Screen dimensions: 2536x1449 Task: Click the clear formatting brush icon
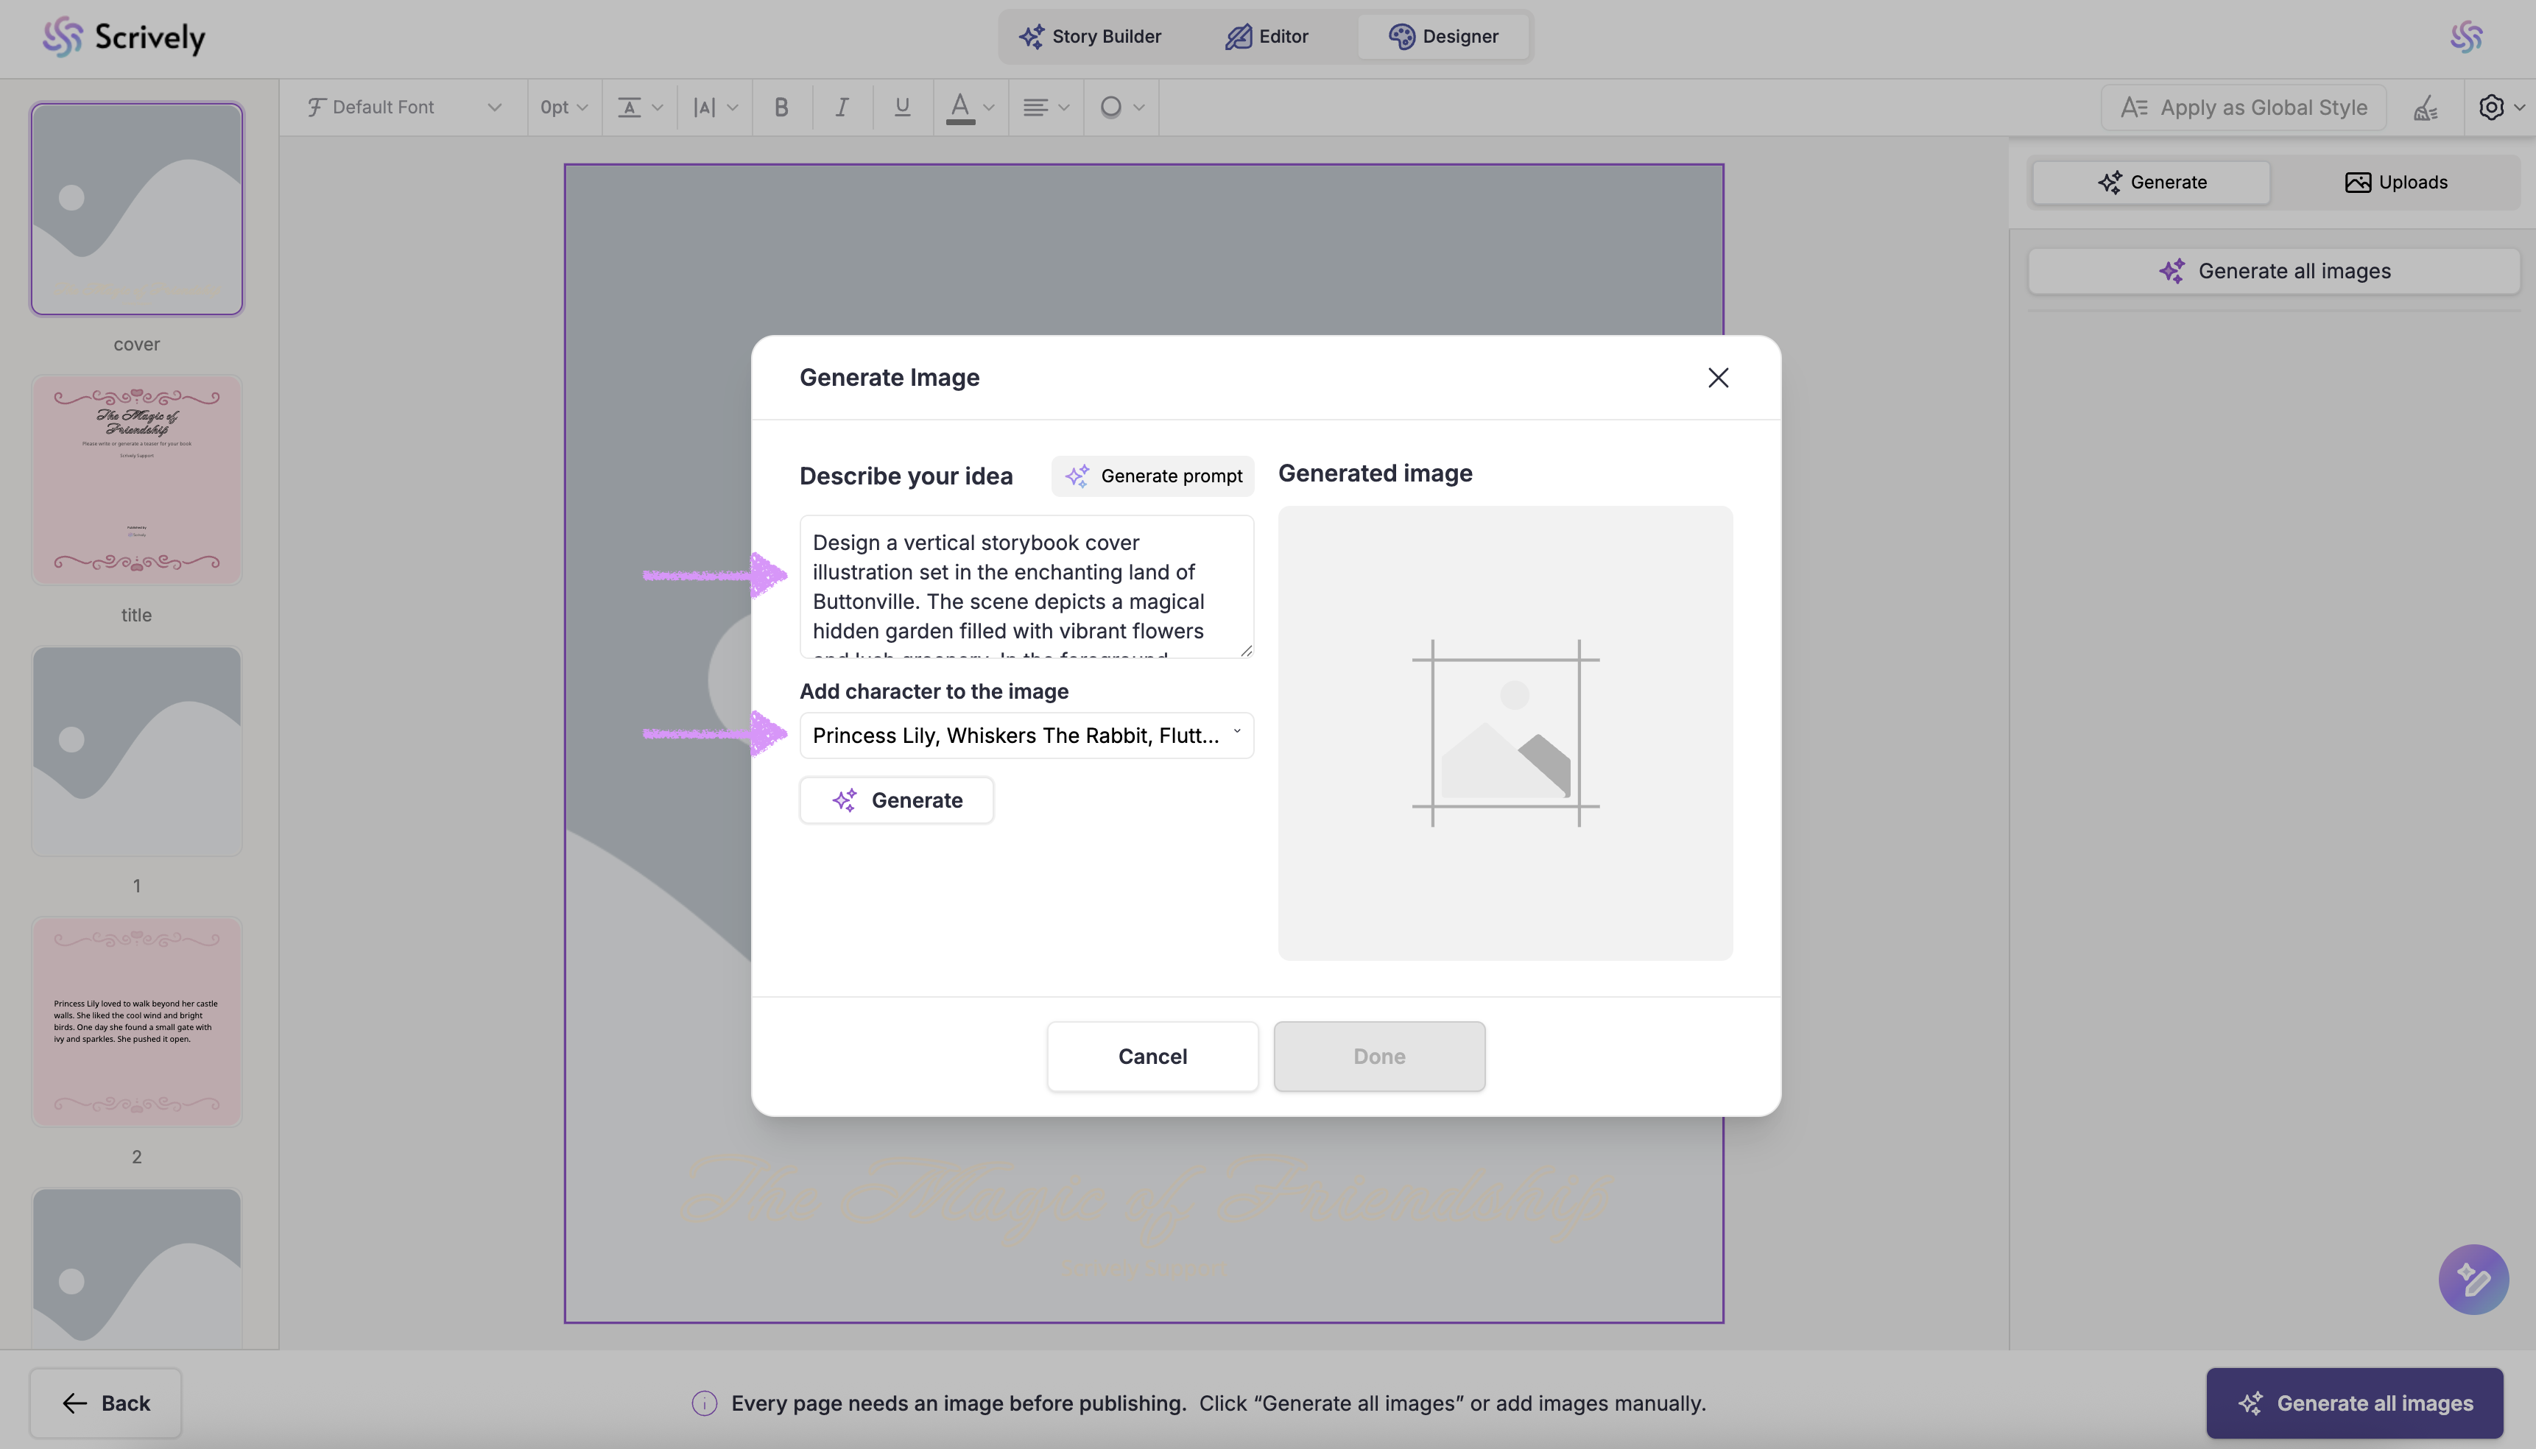pos(2426,107)
